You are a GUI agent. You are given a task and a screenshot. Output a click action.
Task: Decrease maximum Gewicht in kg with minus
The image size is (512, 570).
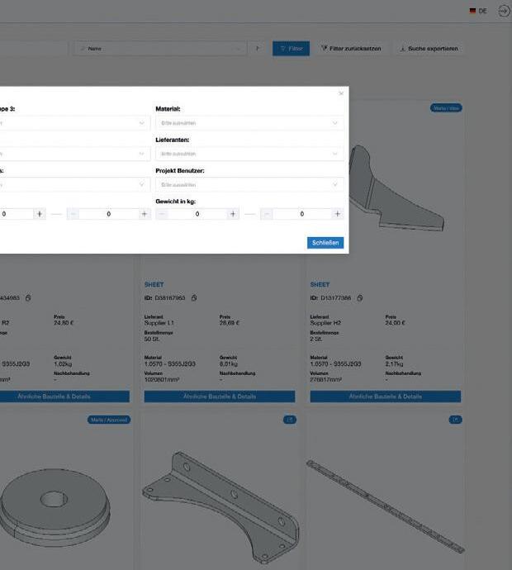pyautogui.click(x=267, y=214)
